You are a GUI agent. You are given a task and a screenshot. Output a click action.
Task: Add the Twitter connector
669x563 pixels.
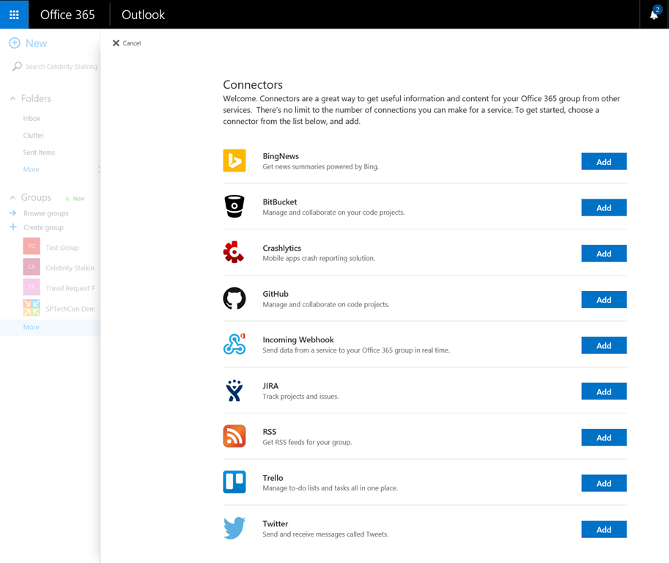point(604,529)
